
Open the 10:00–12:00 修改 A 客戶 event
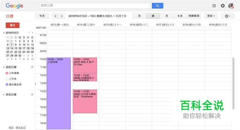coord(85,65)
